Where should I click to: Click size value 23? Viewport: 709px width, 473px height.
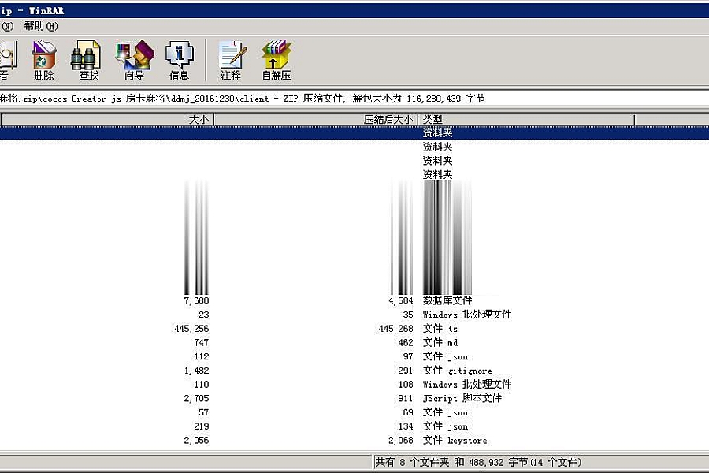(x=203, y=315)
